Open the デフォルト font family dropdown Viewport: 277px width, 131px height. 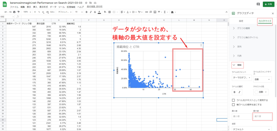tap(65, 12)
